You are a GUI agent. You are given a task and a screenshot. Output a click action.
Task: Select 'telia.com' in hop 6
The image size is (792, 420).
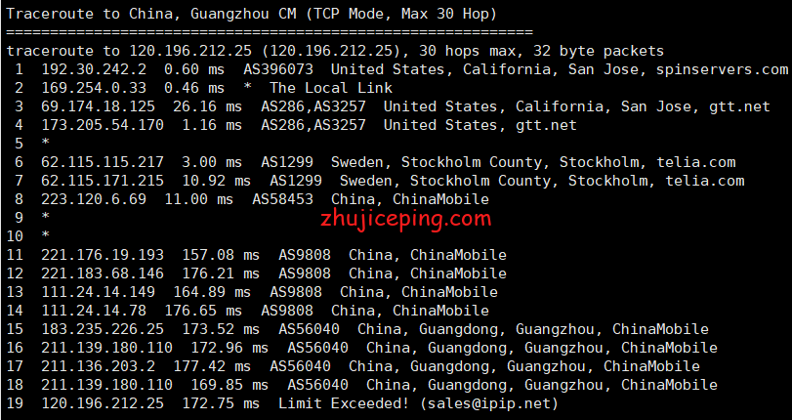pos(696,162)
